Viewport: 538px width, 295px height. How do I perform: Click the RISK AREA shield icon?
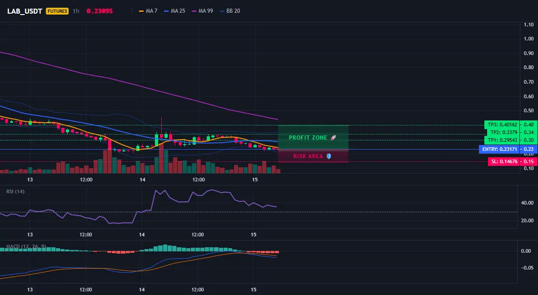(329, 156)
